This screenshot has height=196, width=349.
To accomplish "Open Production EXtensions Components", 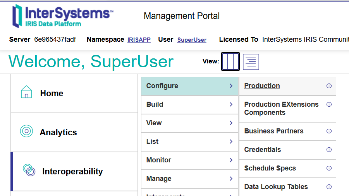I will tap(281, 109).
